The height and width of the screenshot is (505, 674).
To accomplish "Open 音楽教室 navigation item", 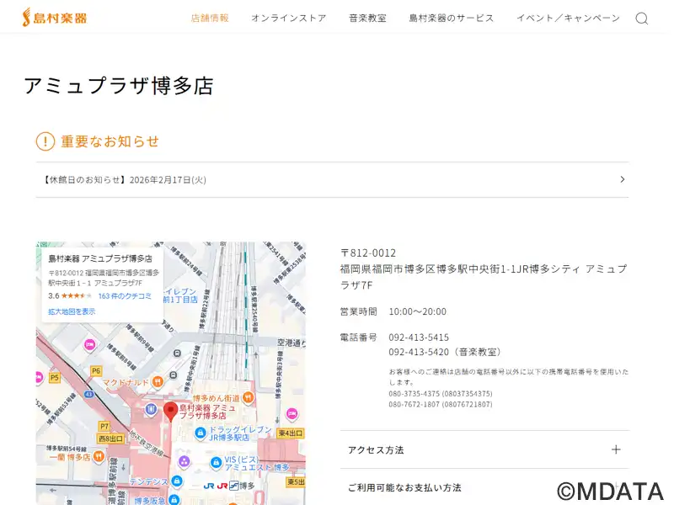I will coord(367,18).
